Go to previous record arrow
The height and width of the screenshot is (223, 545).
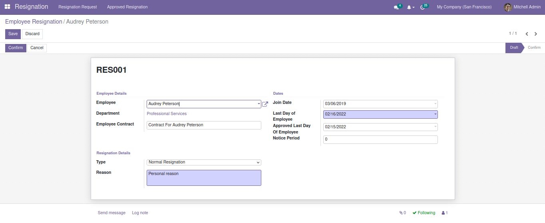click(527, 34)
